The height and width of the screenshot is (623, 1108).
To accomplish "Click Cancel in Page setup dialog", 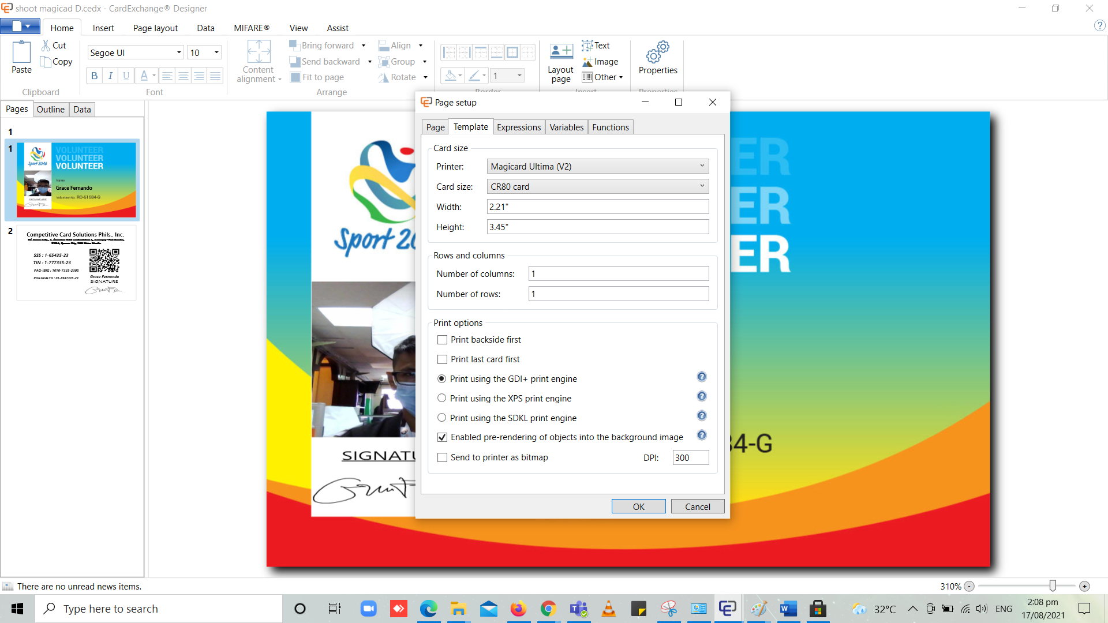I will (x=698, y=506).
